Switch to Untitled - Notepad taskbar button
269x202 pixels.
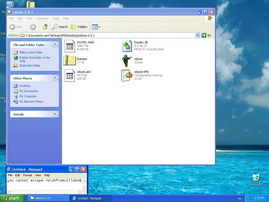91,198
